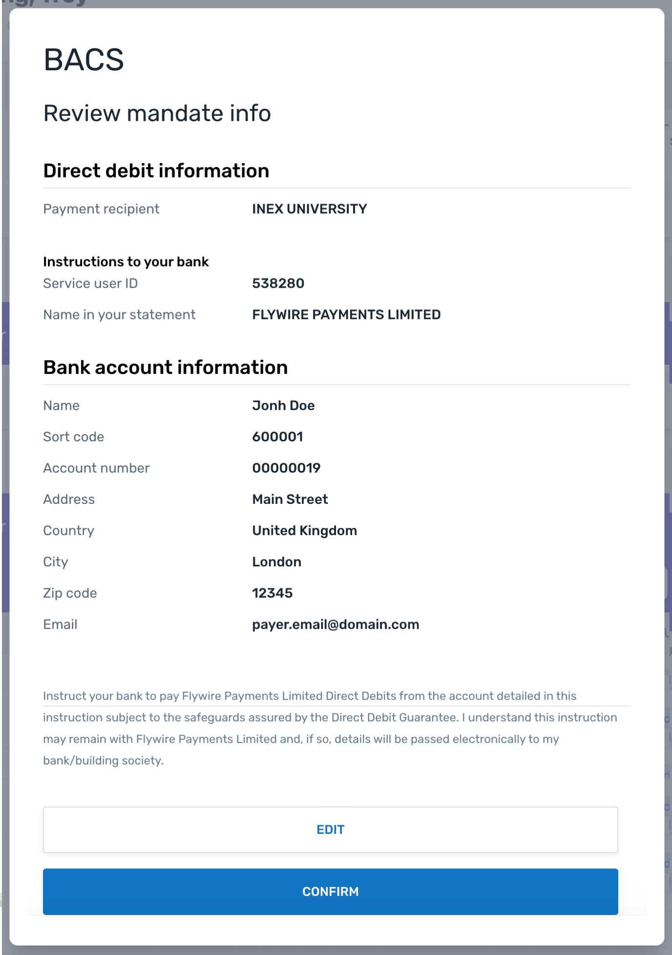This screenshot has height=955, width=672.
Task: Click the Bank account information heading
Action: pos(165,367)
